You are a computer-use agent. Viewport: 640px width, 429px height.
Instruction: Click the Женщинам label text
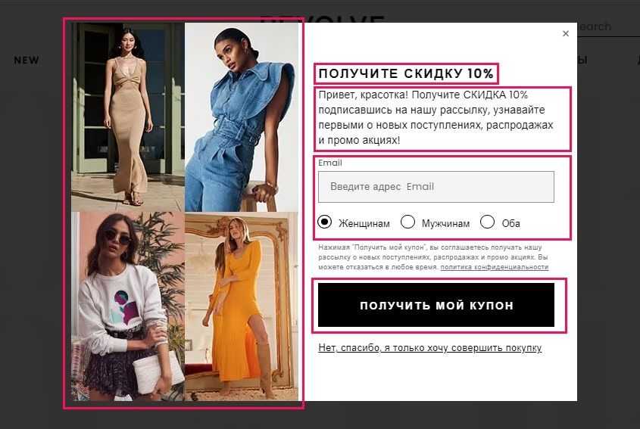coord(364,223)
